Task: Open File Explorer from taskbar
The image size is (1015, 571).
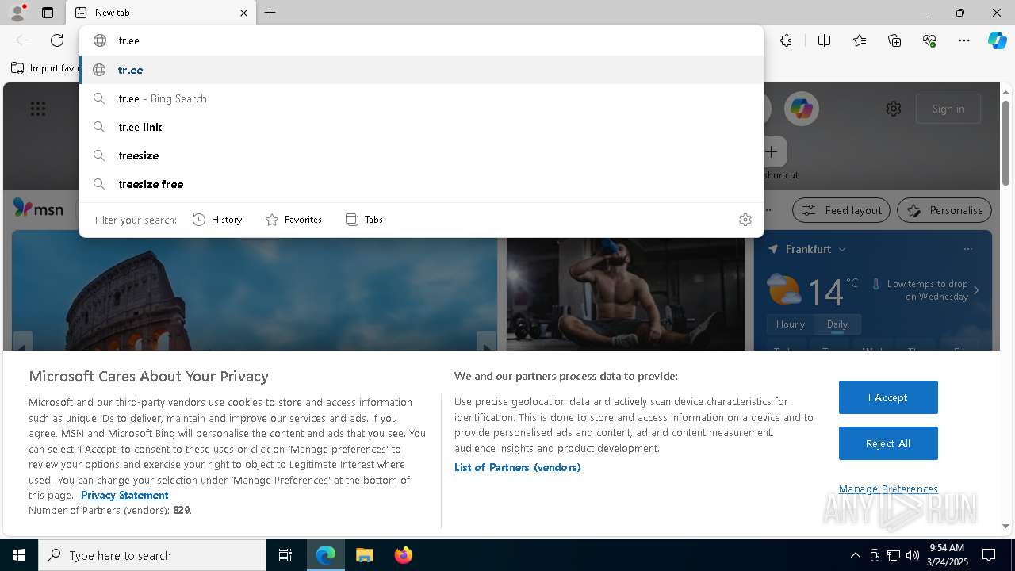Action: click(364, 555)
